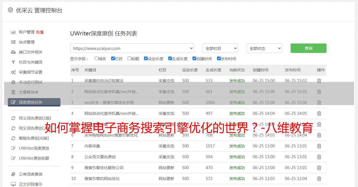This screenshot has width=358, height=187.
Task: Toggle the 标题 display field checkbox
Action: tap(129, 59)
